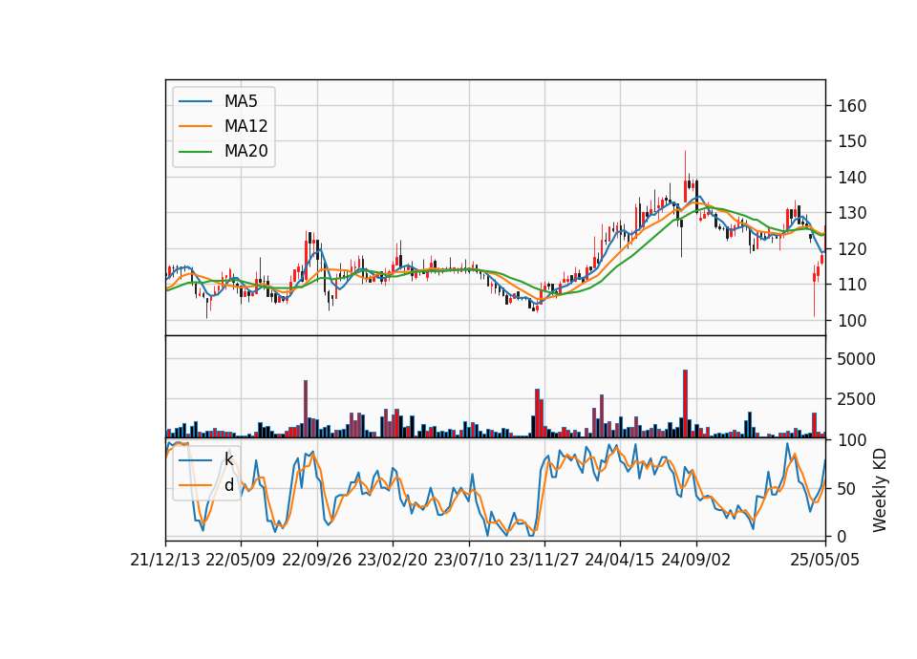Click the 22/05/09 date tick label
The height and width of the screenshot is (659, 917).
click(x=241, y=560)
